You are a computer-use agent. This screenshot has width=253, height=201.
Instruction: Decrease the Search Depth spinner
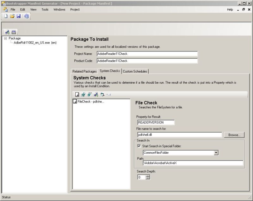(x=148, y=178)
